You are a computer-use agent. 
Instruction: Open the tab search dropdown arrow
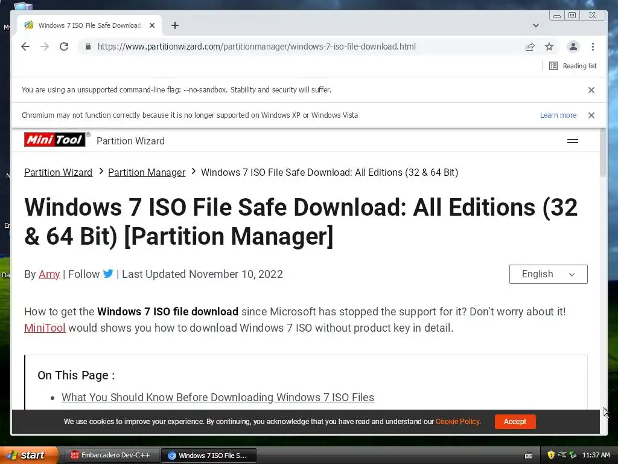point(536,25)
